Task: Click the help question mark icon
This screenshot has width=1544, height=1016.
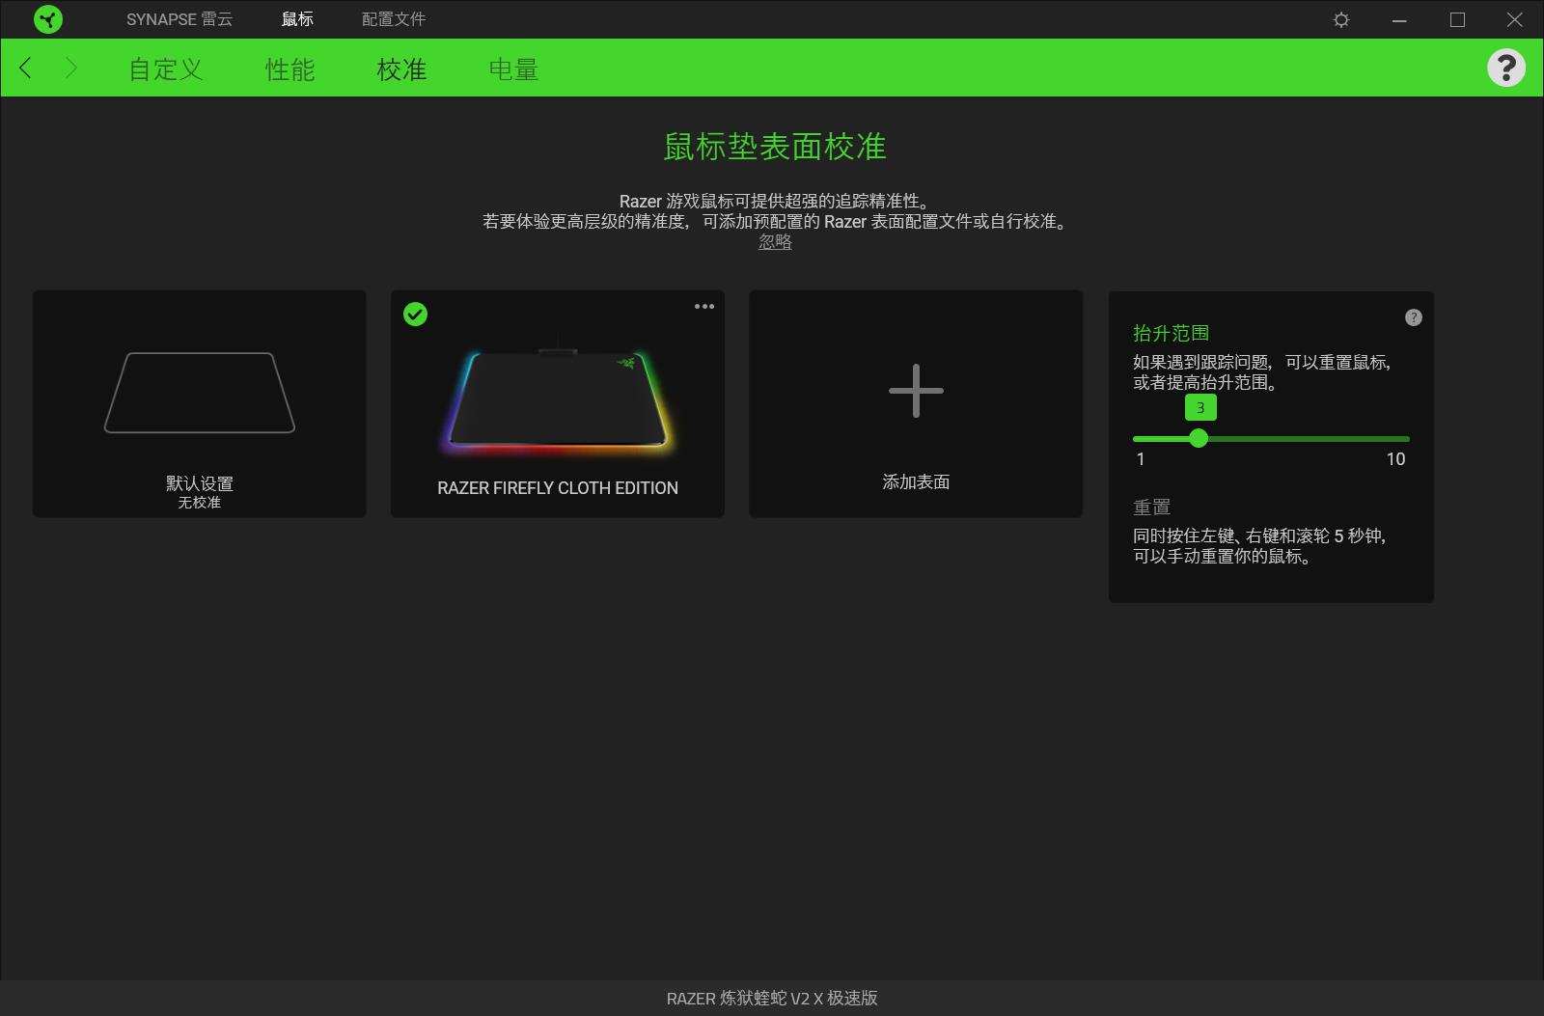Action: tap(1505, 69)
